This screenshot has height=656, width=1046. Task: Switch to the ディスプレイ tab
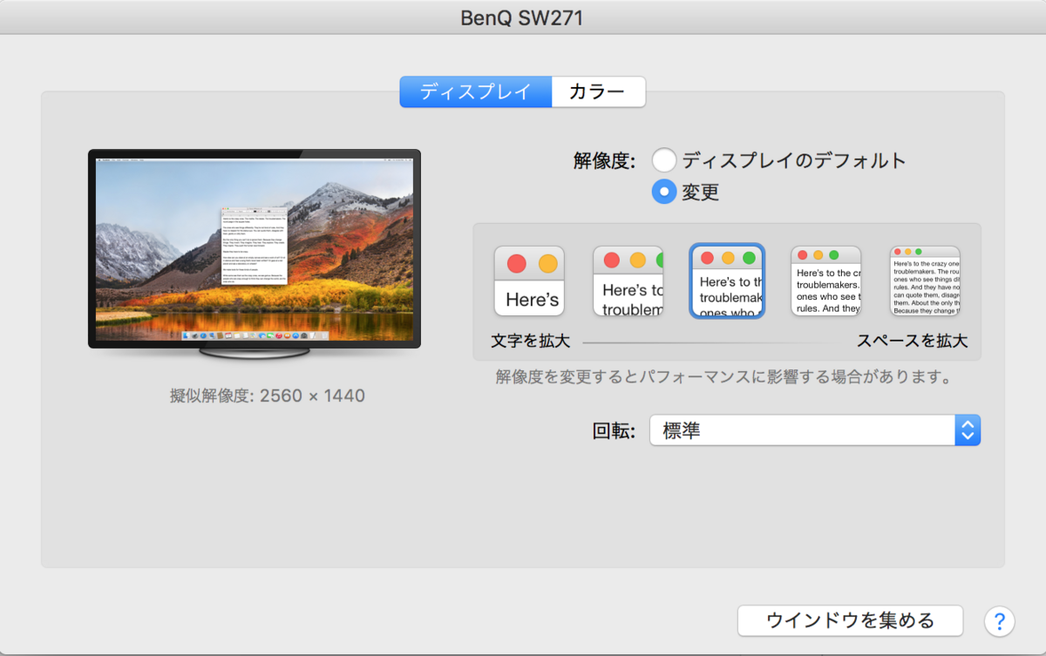[x=475, y=91]
